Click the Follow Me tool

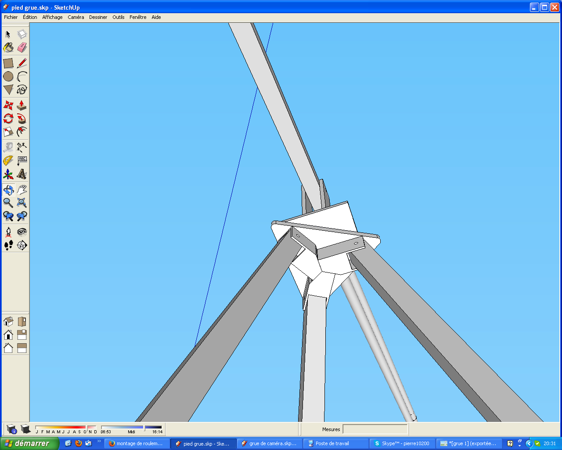22,119
